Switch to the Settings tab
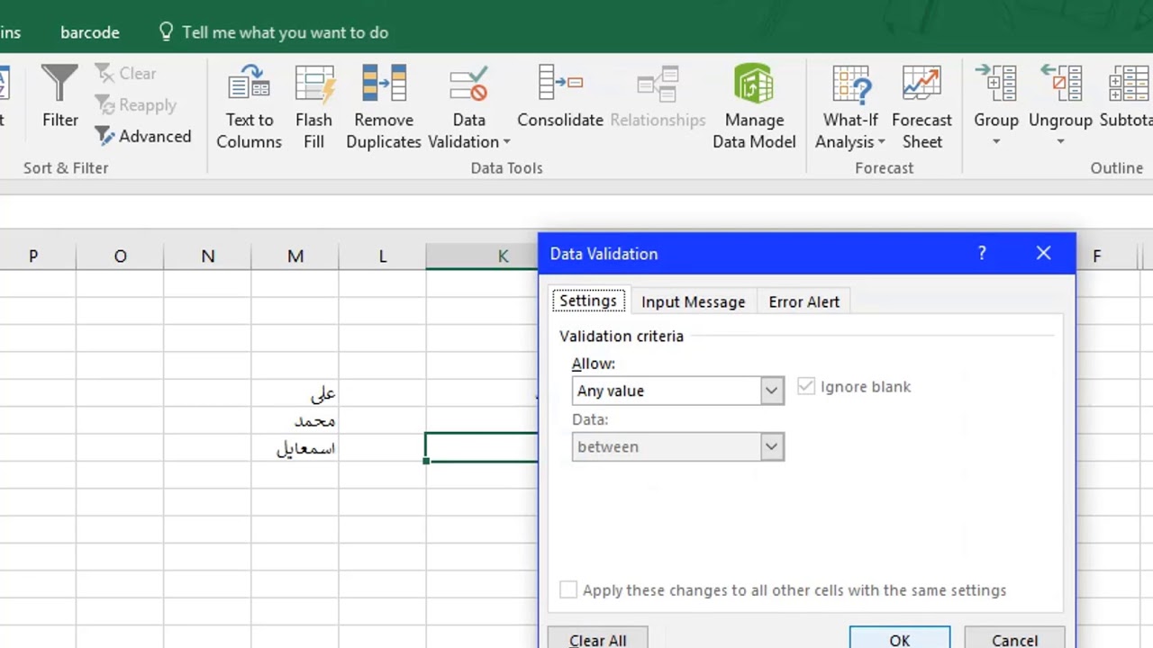Viewport: 1153px width, 648px height. tap(588, 301)
